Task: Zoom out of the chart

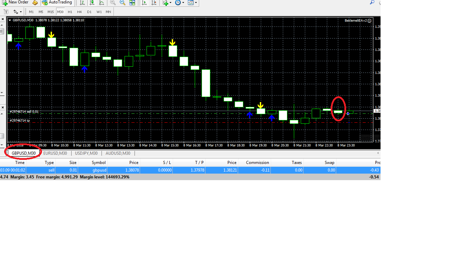Action: click(x=122, y=3)
